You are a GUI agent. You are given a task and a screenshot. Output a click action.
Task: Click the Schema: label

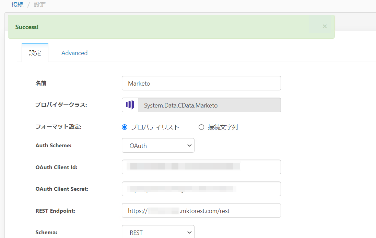click(46, 233)
